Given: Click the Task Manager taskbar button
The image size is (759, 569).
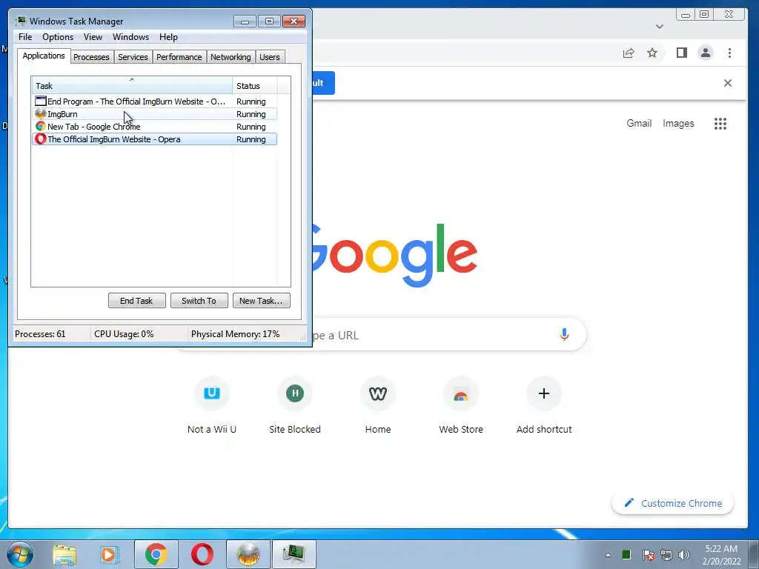Looking at the screenshot, I should tap(294, 554).
